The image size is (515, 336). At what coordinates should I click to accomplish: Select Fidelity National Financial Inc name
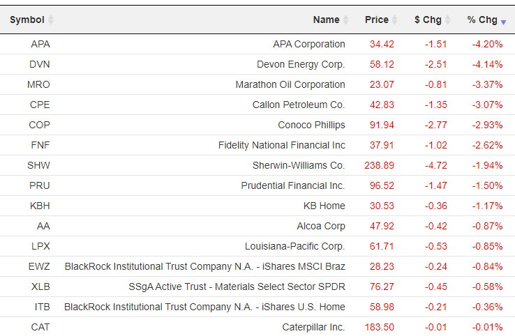(x=281, y=145)
